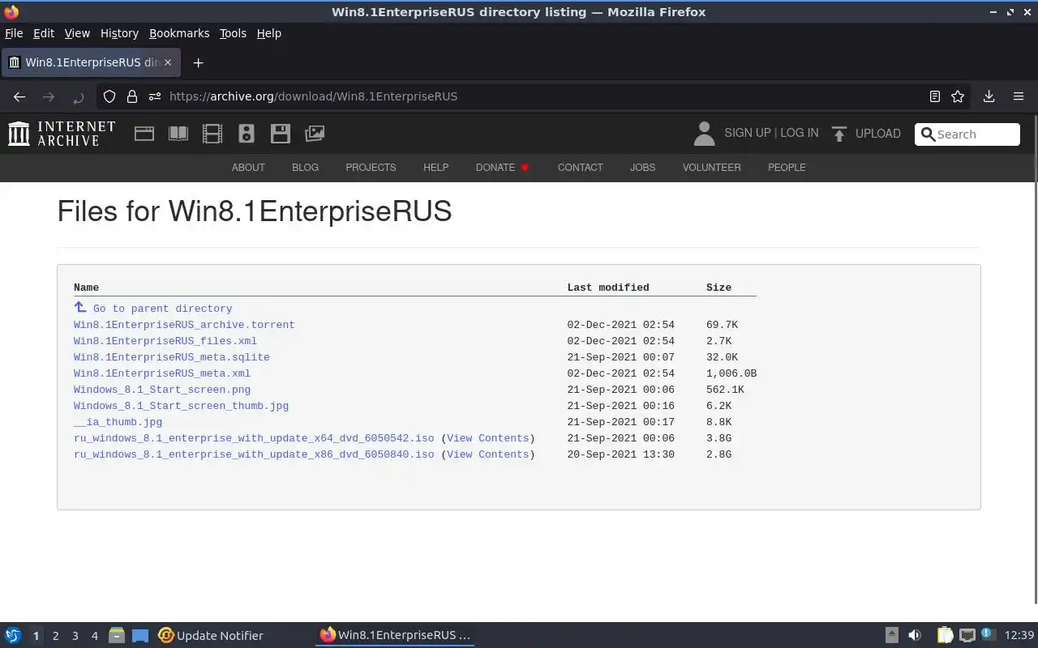Go to parent directory link
1038x648 pixels.
click(162, 309)
